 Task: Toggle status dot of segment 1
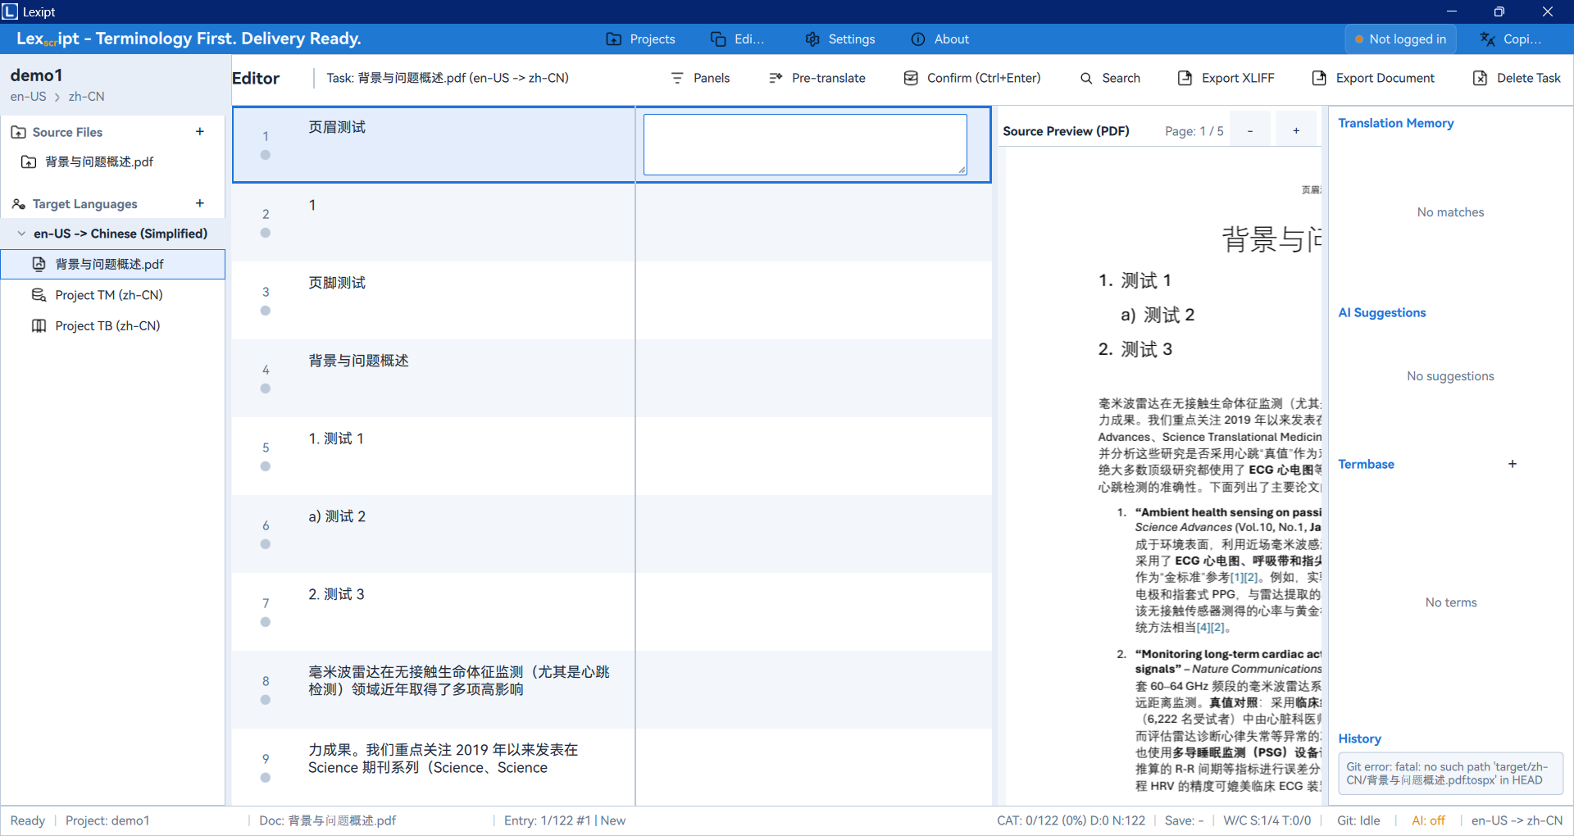click(266, 155)
